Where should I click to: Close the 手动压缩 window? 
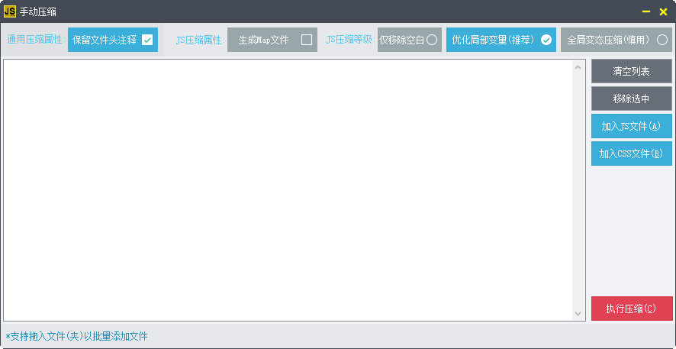[x=664, y=11]
